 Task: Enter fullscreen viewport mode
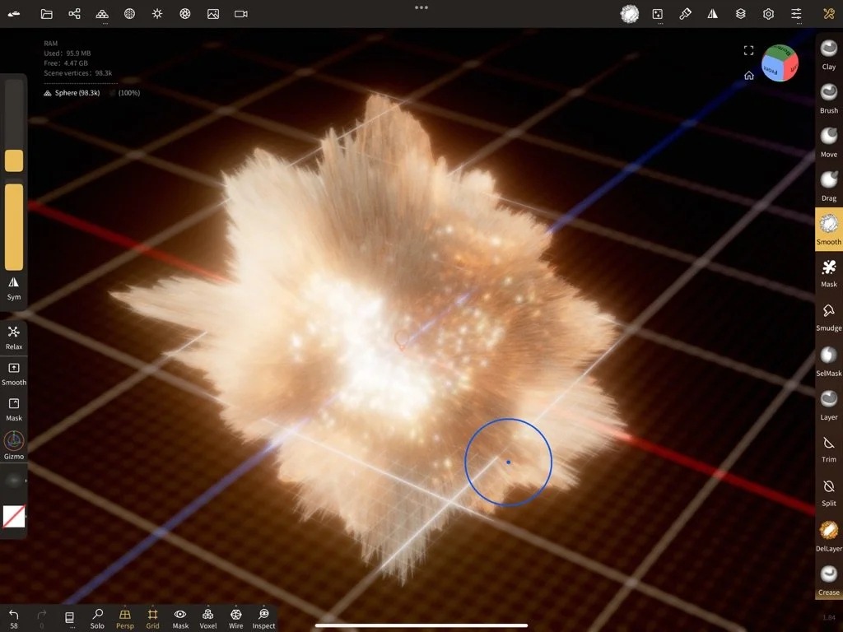(748, 50)
